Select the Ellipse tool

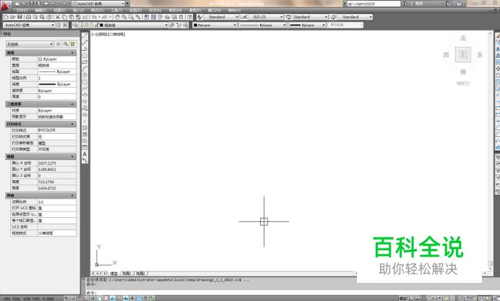coord(85,95)
